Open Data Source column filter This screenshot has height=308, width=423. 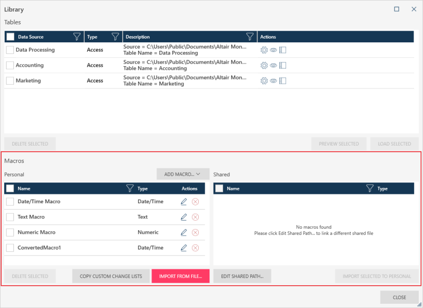77,37
